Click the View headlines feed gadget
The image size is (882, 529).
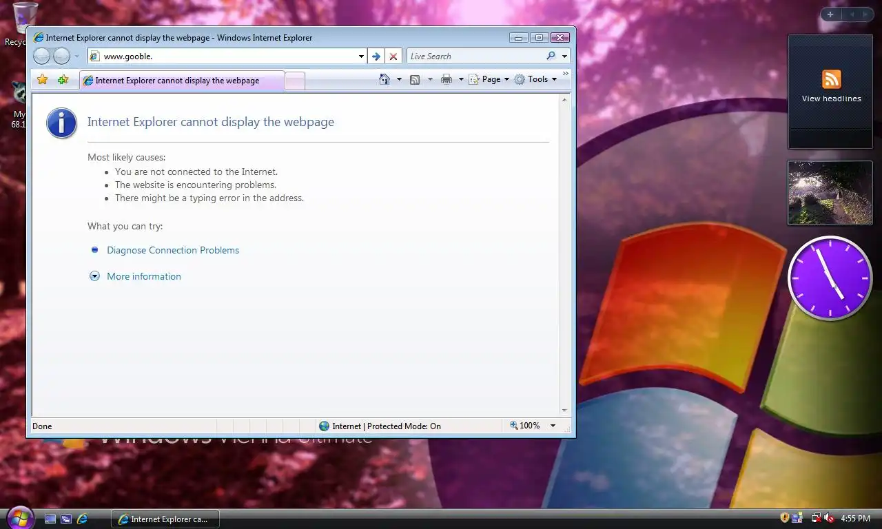[x=830, y=91]
